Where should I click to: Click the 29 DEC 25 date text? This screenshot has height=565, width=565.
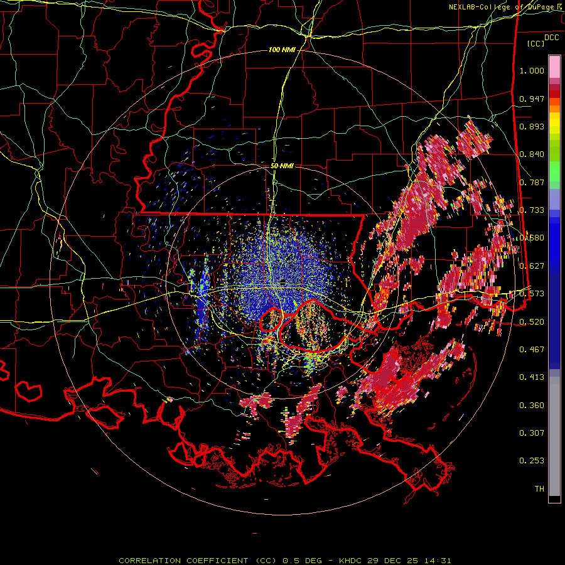[393, 561]
